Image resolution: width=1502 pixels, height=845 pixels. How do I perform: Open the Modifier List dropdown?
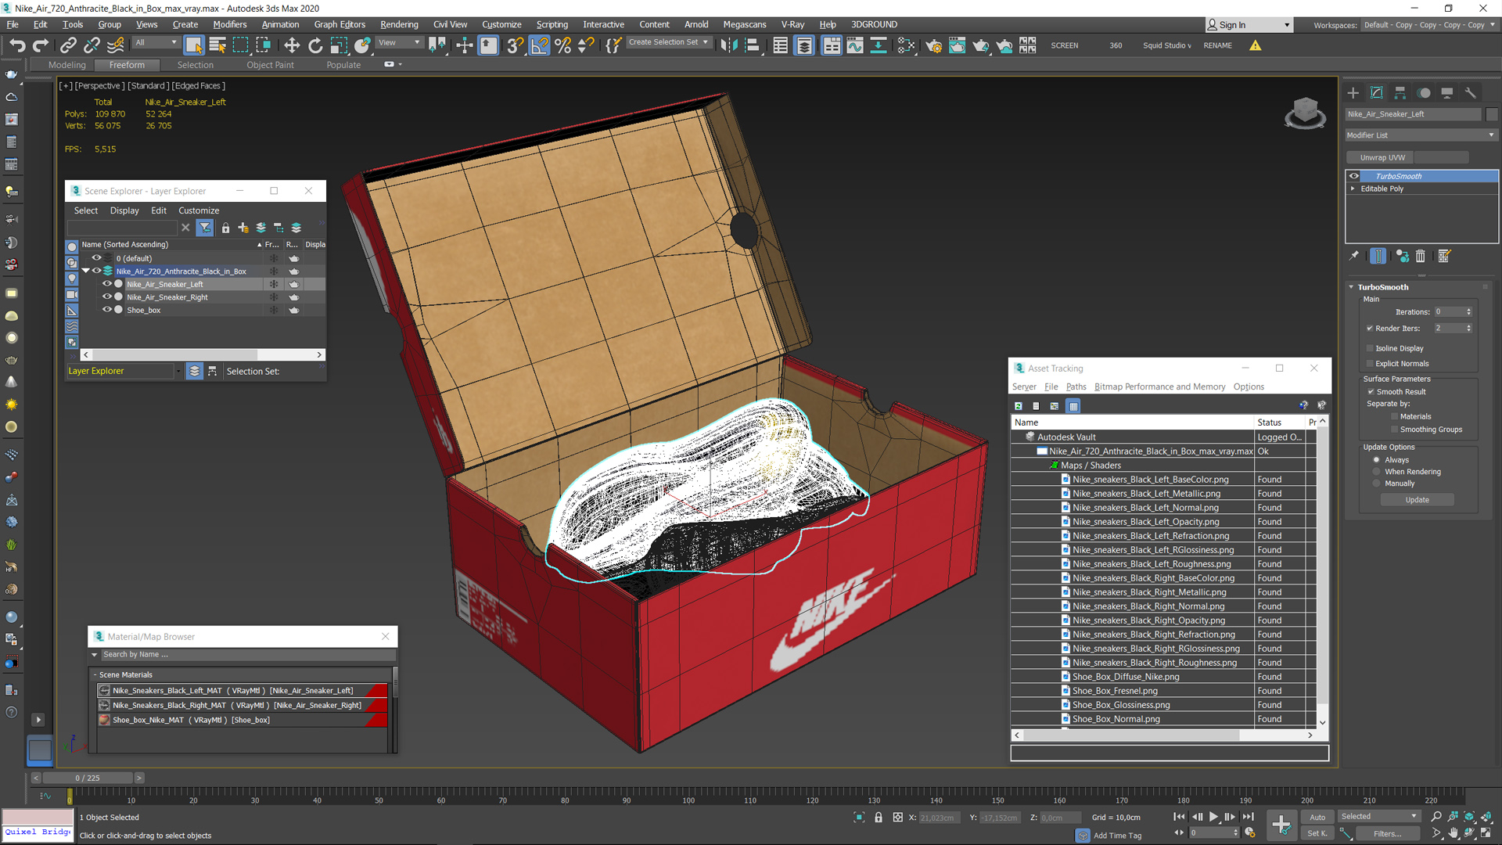1421,135
